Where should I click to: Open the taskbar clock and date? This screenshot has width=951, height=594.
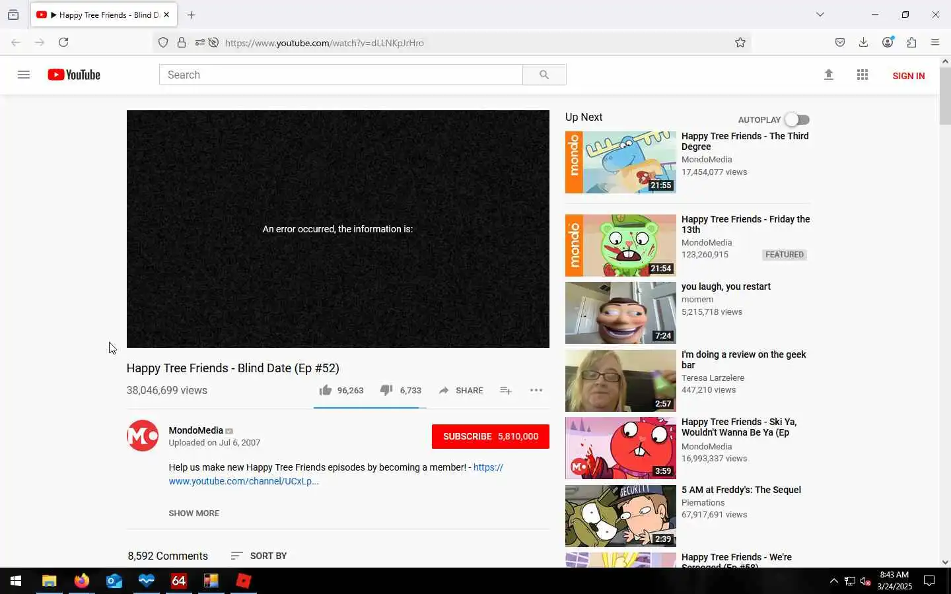pos(894,581)
